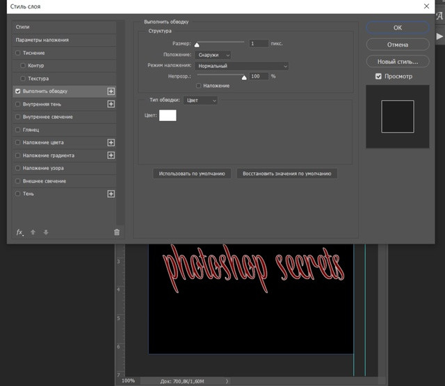This screenshot has width=445, height=386.
Task: Click the photoshop secrets text on canvas
Action: click(x=253, y=268)
